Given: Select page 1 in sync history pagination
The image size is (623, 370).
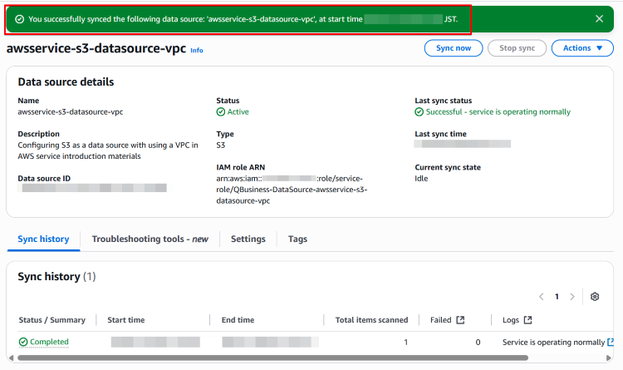Looking at the screenshot, I should click(x=557, y=297).
